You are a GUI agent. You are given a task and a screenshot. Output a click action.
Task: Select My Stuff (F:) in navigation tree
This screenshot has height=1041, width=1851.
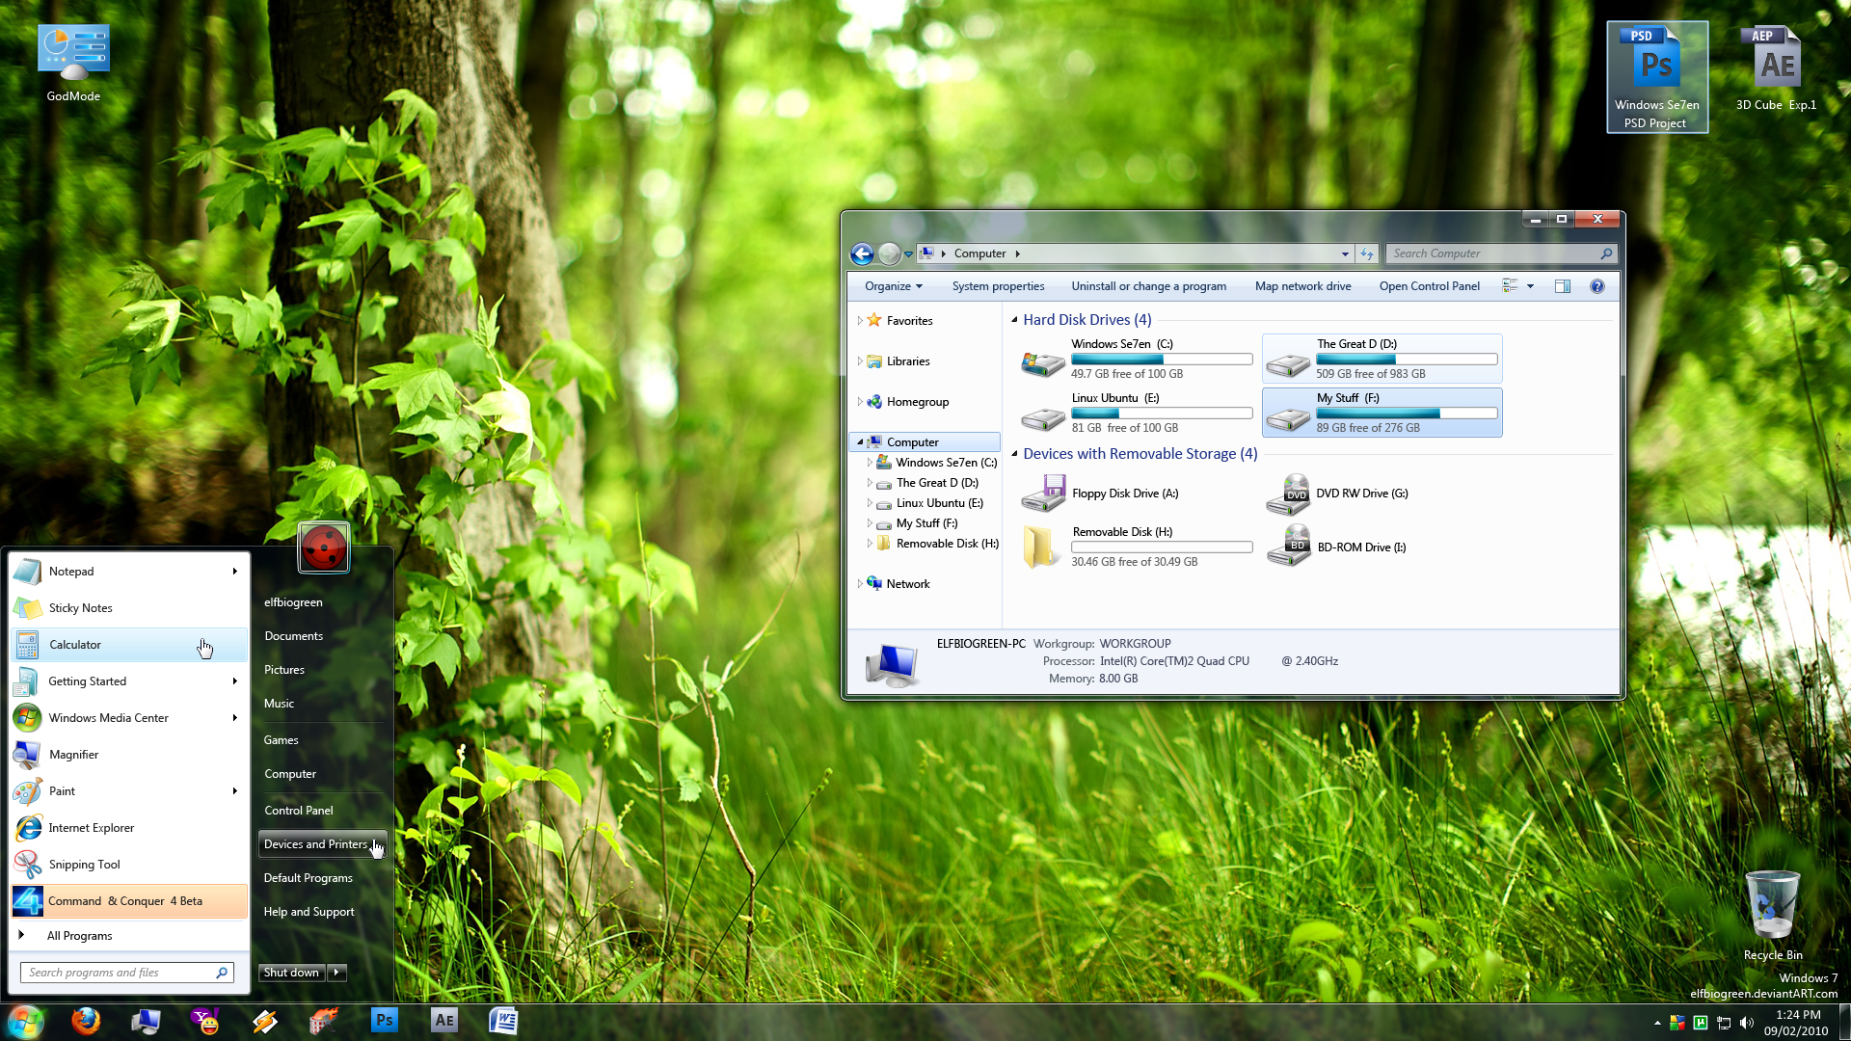[925, 523]
